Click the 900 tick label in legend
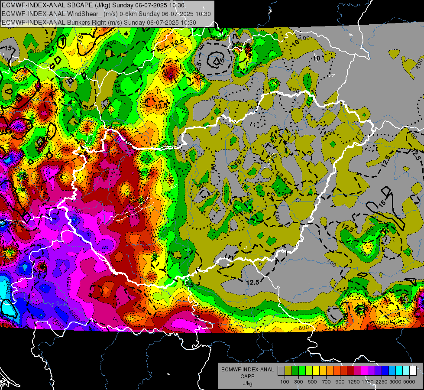Image resolution: width=424 pixels, height=390 pixels. (340, 382)
